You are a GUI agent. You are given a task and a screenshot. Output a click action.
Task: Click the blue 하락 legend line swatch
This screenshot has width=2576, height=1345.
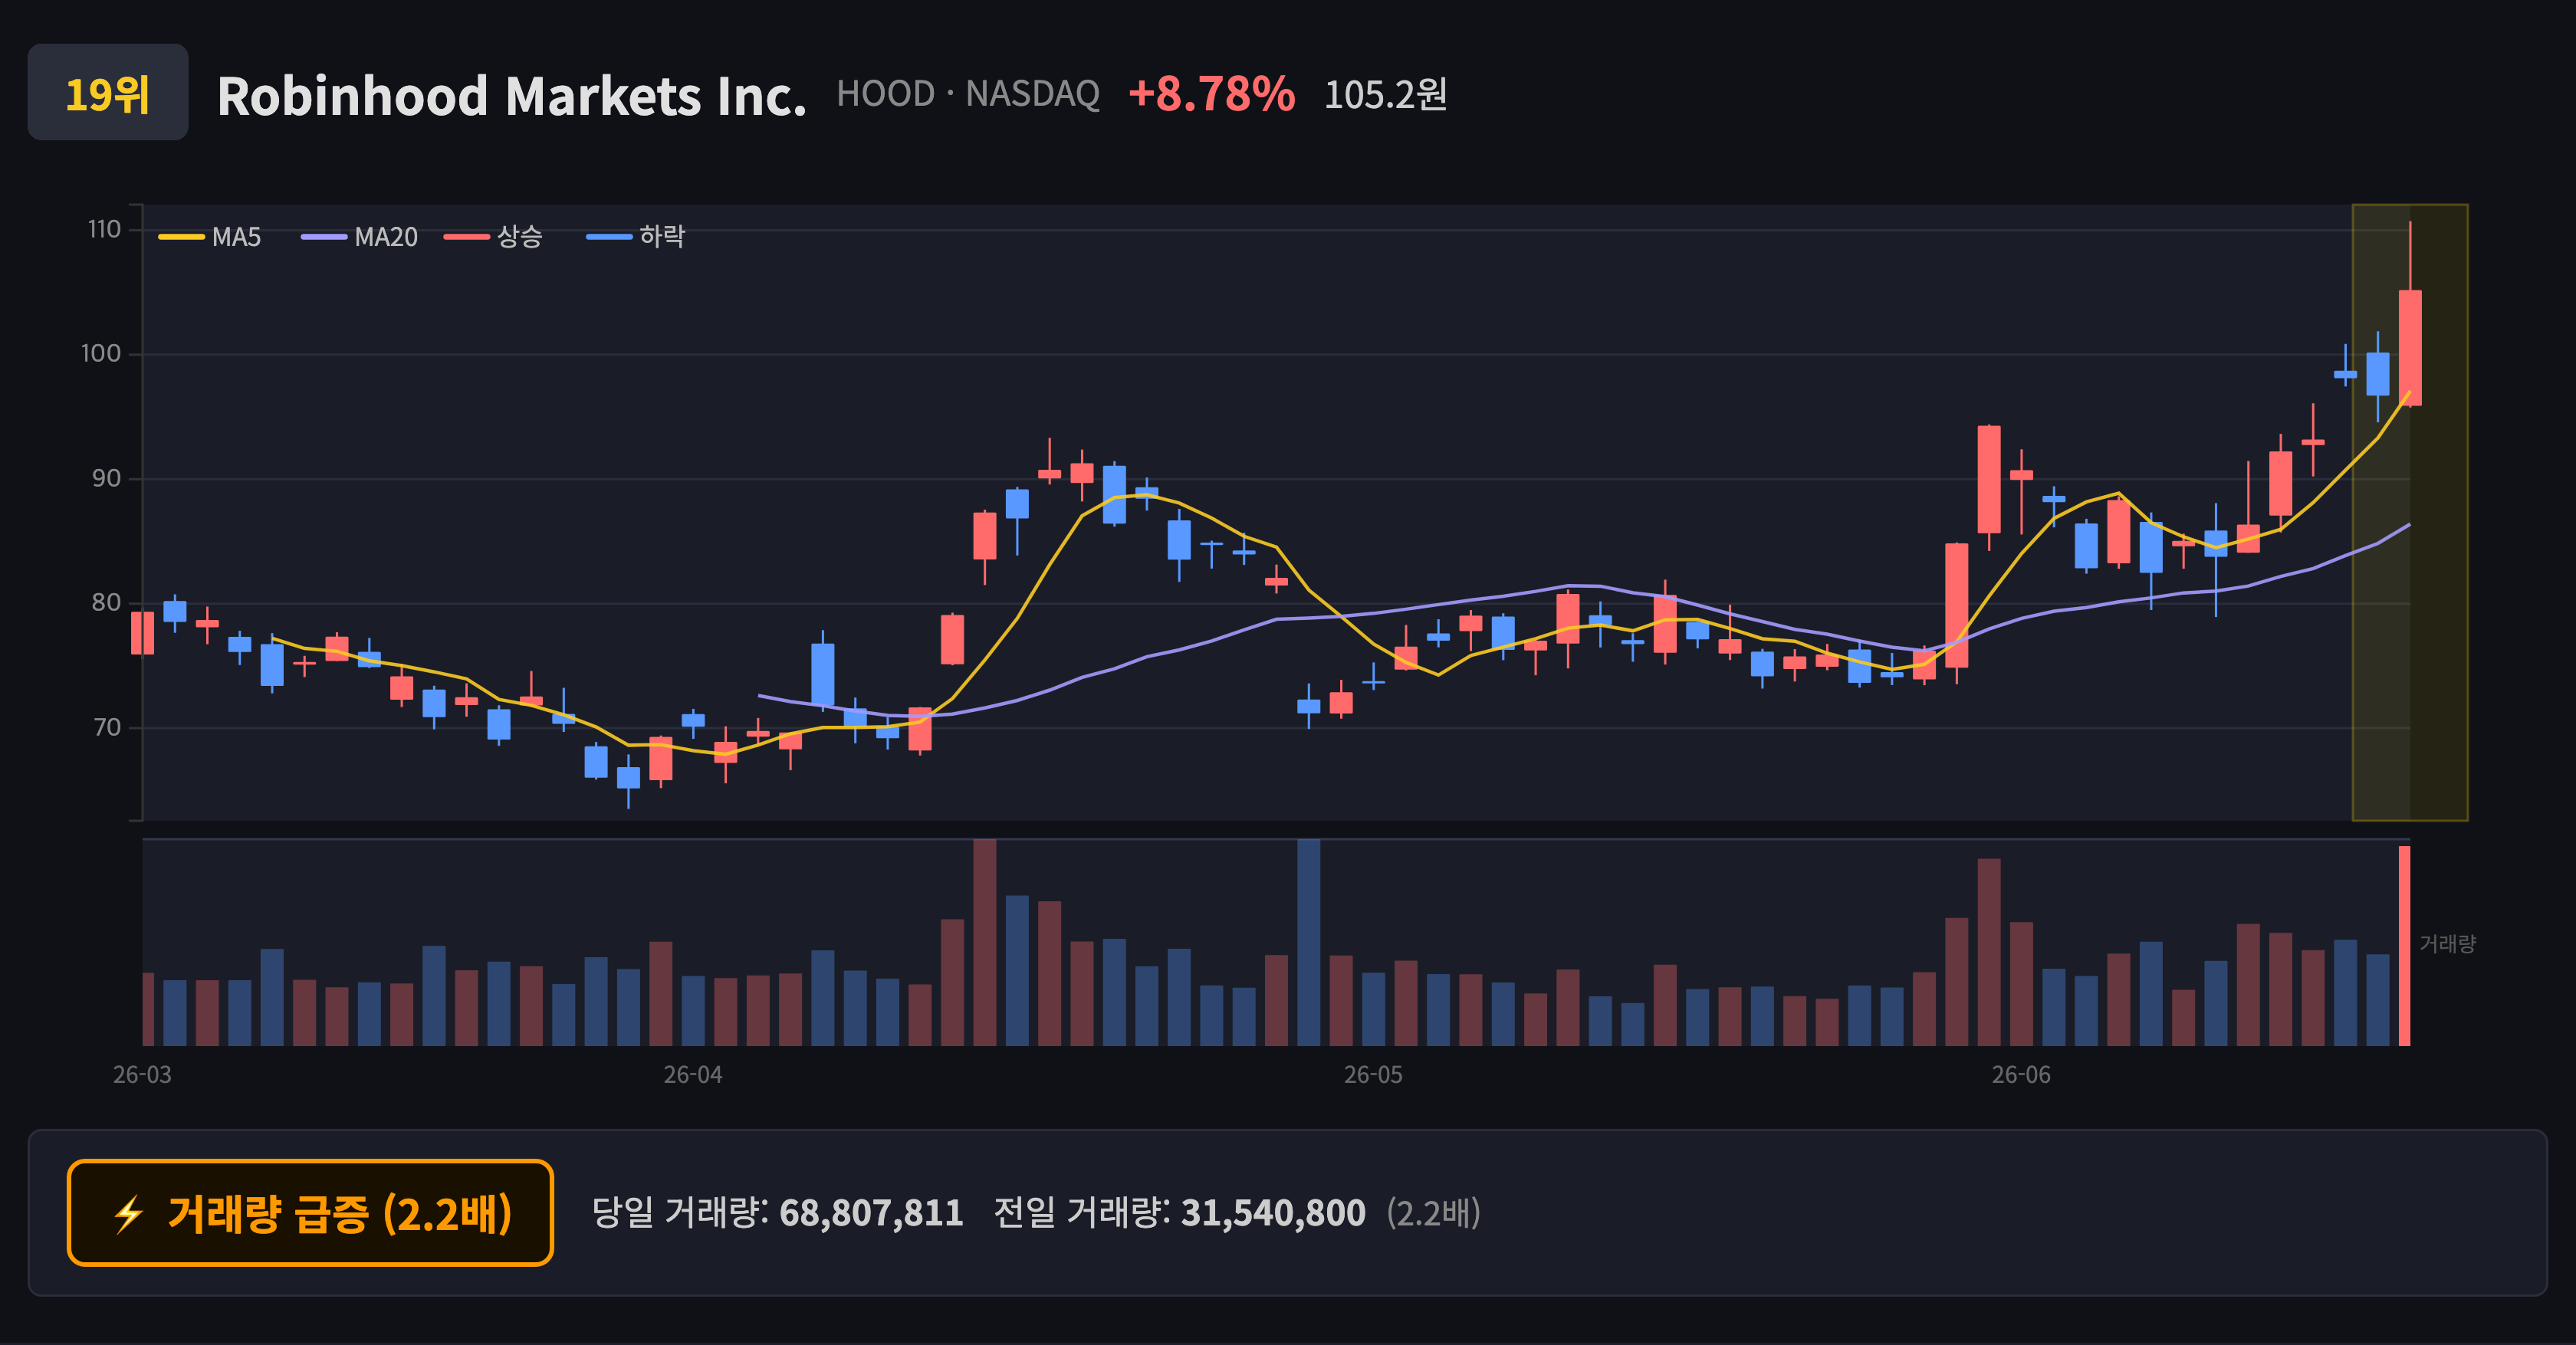click(x=609, y=237)
